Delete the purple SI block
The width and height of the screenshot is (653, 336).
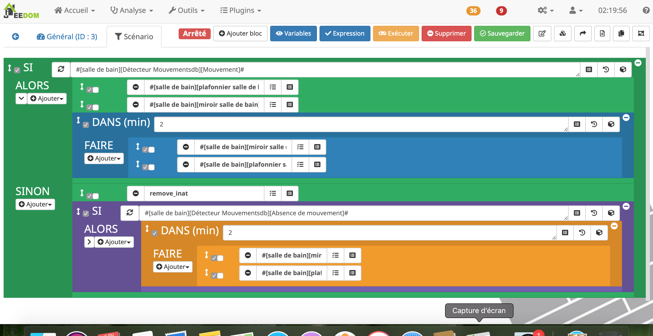(x=626, y=206)
